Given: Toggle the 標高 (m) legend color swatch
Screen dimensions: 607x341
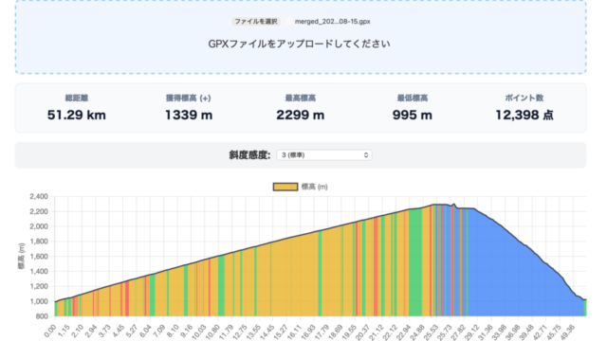Looking at the screenshot, I should pos(285,187).
